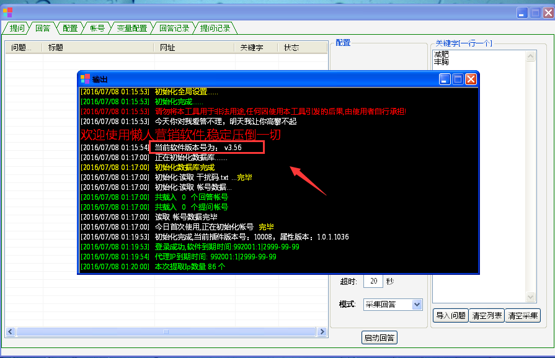Click the 登录成功,软件到期时间 log line
Image resolution: width=555 pixels, height=358 pixels.
(190, 247)
